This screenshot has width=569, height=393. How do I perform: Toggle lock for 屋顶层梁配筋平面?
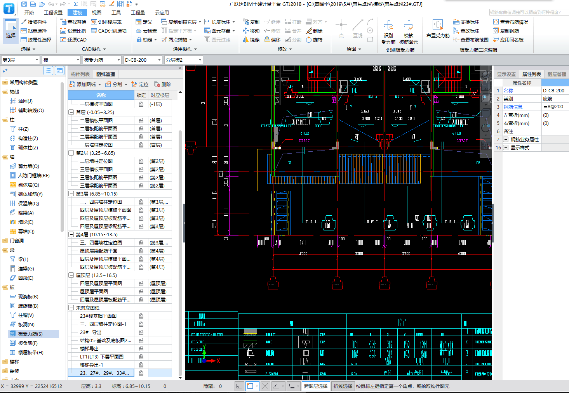141,251
